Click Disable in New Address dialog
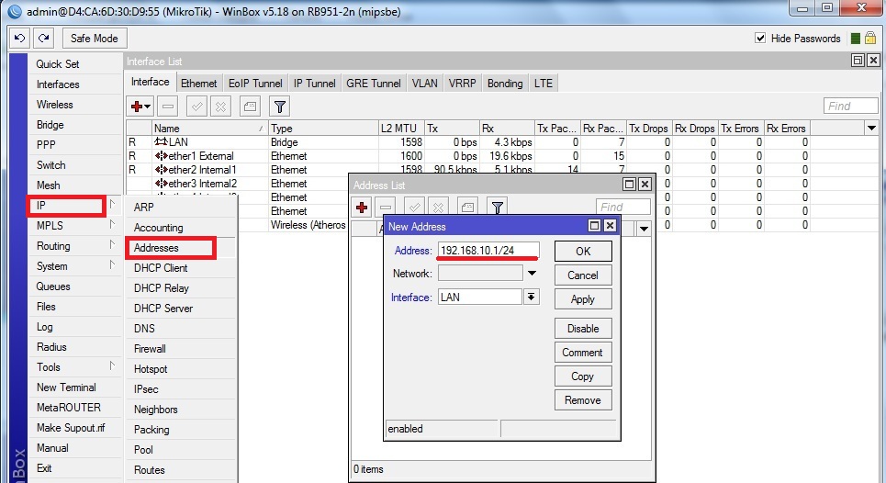The height and width of the screenshot is (483, 886). 583,328
